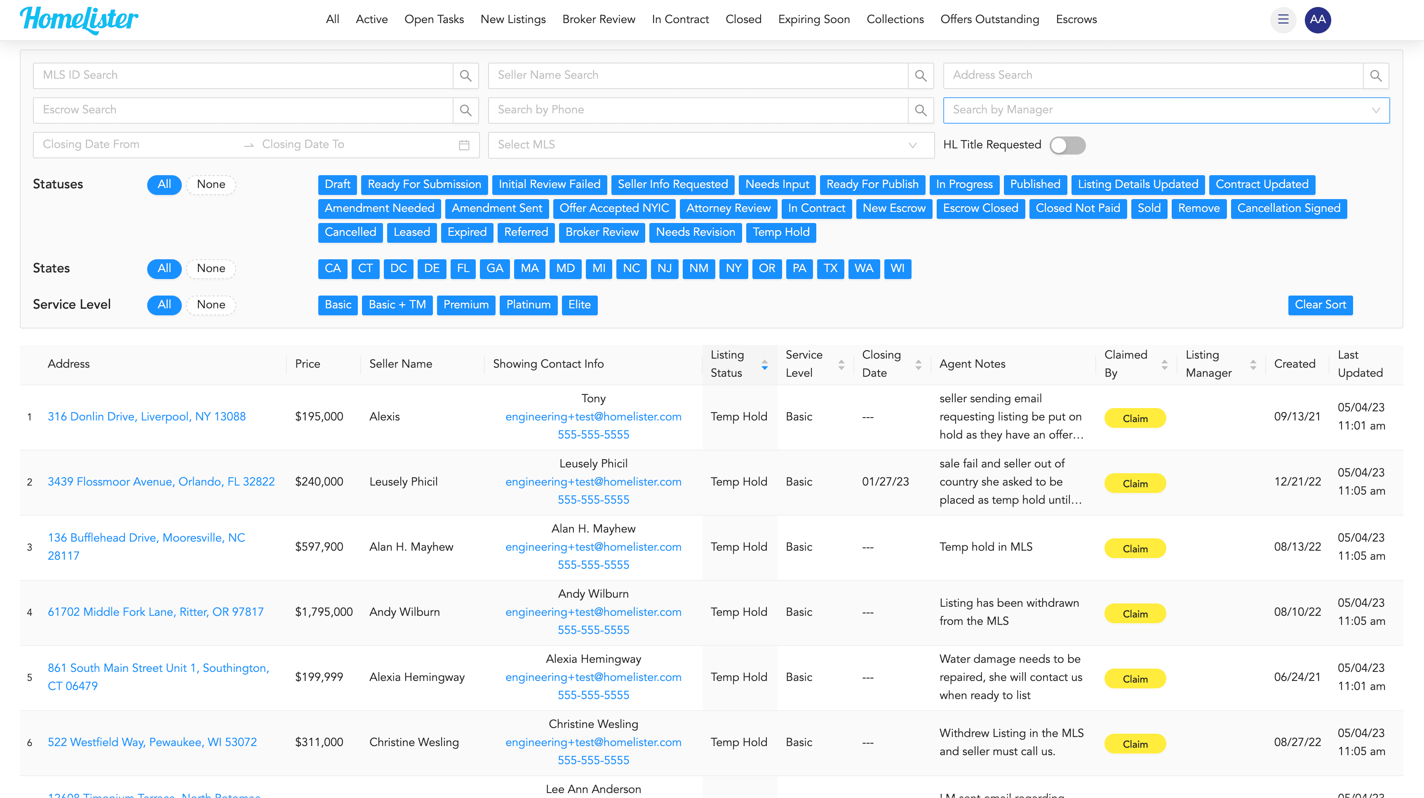This screenshot has height=798, width=1424.
Task: Toggle the HL Title Requested switch
Action: [1067, 146]
